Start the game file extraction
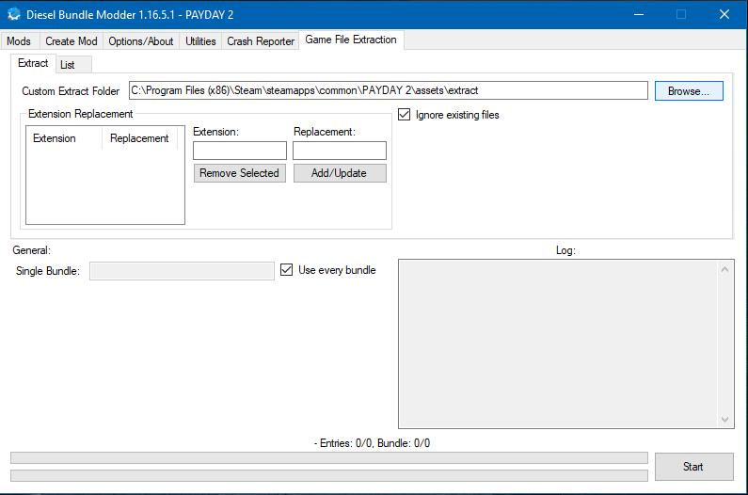Image resolution: width=748 pixels, height=495 pixels. (x=694, y=467)
